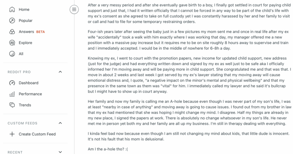Viewport: 293px width, 154px height.
Task: Click the Dashboard gauge icon
Action: tap(12, 83)
